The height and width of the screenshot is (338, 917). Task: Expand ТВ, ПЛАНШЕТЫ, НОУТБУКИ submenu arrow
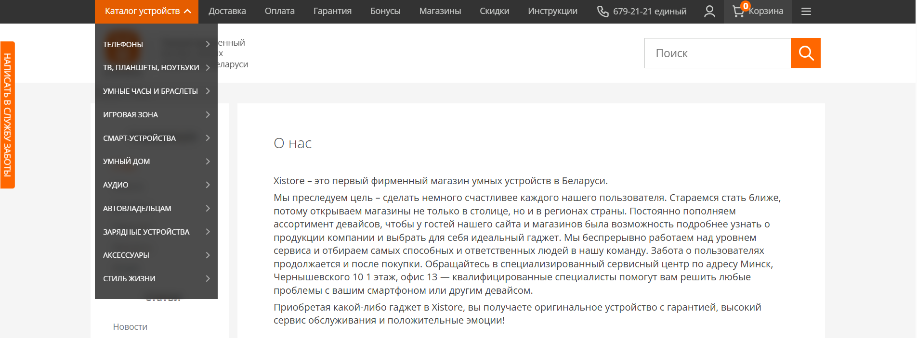click(x=208, y=68)
